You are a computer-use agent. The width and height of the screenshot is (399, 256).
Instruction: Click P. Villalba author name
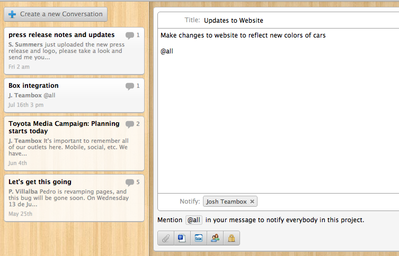23,191
